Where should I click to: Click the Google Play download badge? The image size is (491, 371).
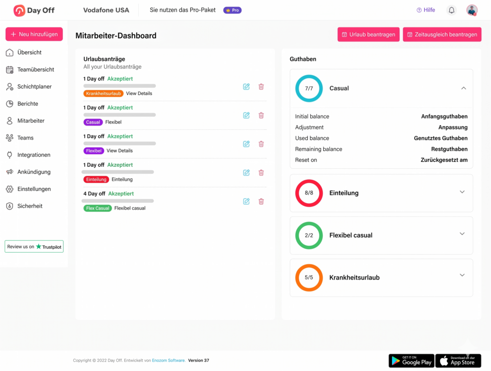411,360
